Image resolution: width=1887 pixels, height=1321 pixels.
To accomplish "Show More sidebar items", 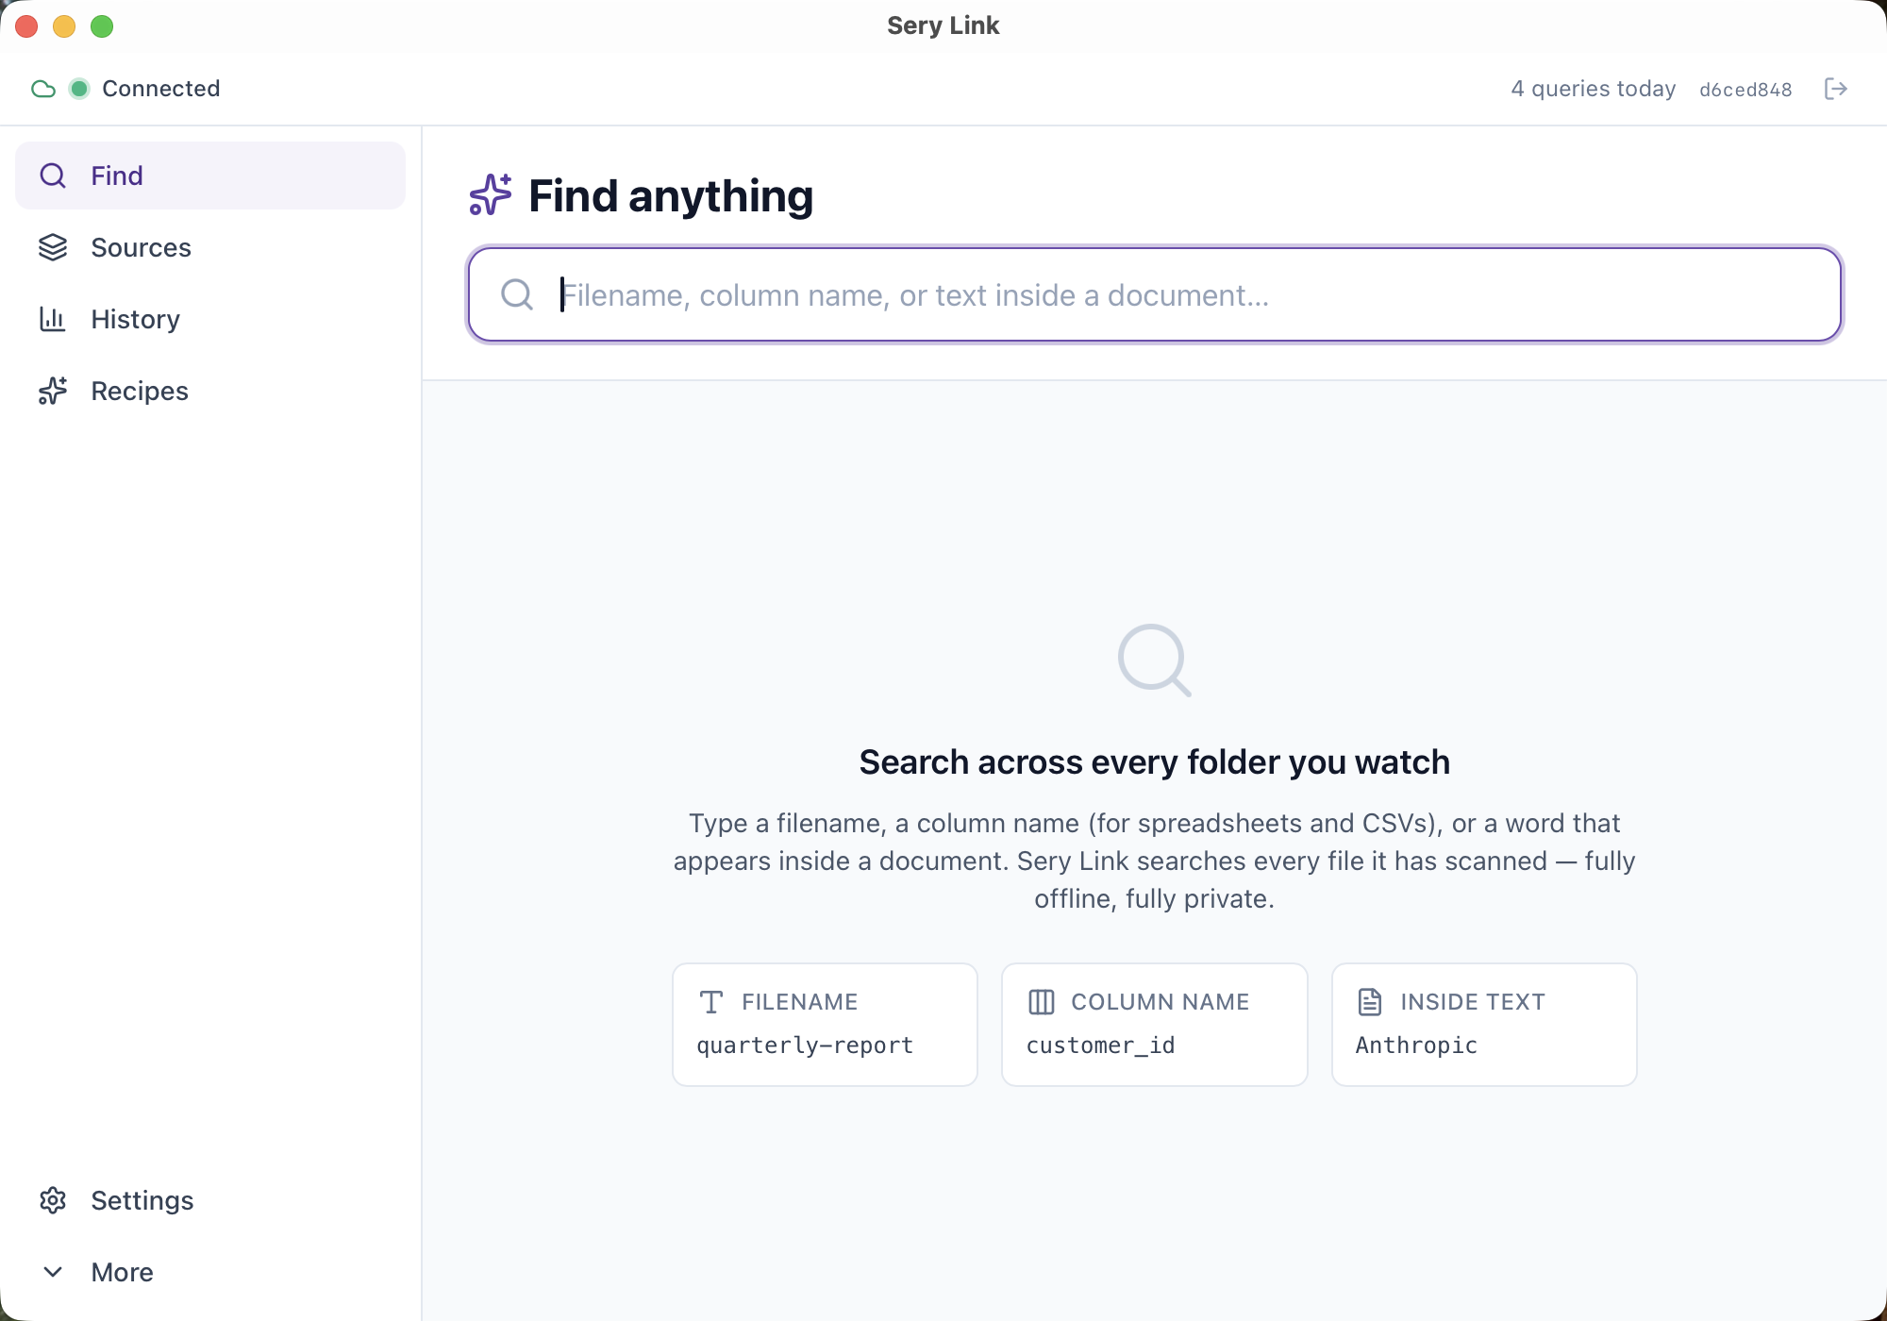I will click(210, 1272).
